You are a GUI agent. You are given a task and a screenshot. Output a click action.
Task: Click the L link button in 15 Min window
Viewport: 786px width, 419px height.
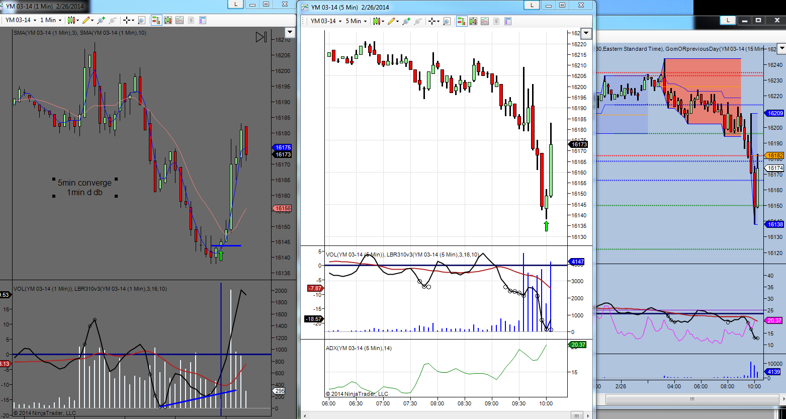727,20
